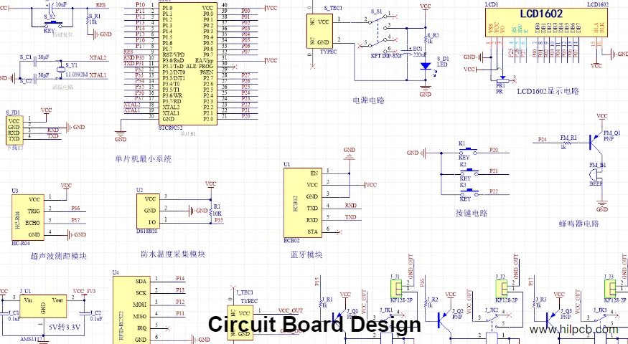Click the blue S_D1 LED symbol
The width and height of the screenshot is (628, 344).
425,66
